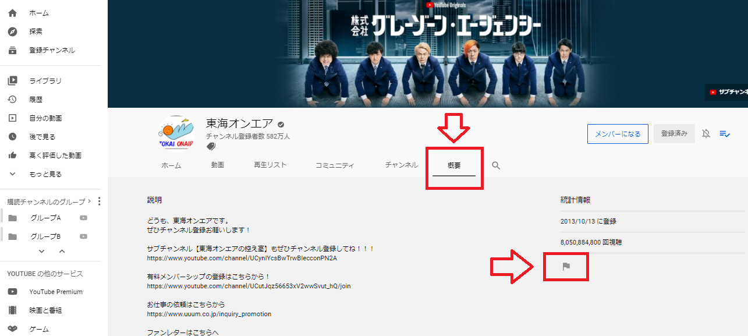Select the グループA folder
Image resolution: width=748 pixels, height=336 pixels.
tap(13, 218)
